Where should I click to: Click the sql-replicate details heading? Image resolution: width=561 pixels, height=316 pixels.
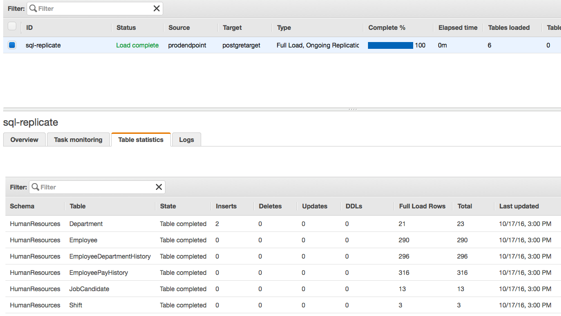click(x=31, y=122)
